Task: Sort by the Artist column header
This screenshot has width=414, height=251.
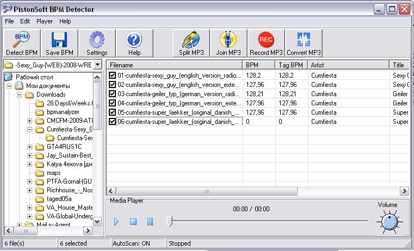Action: point(349,65)
